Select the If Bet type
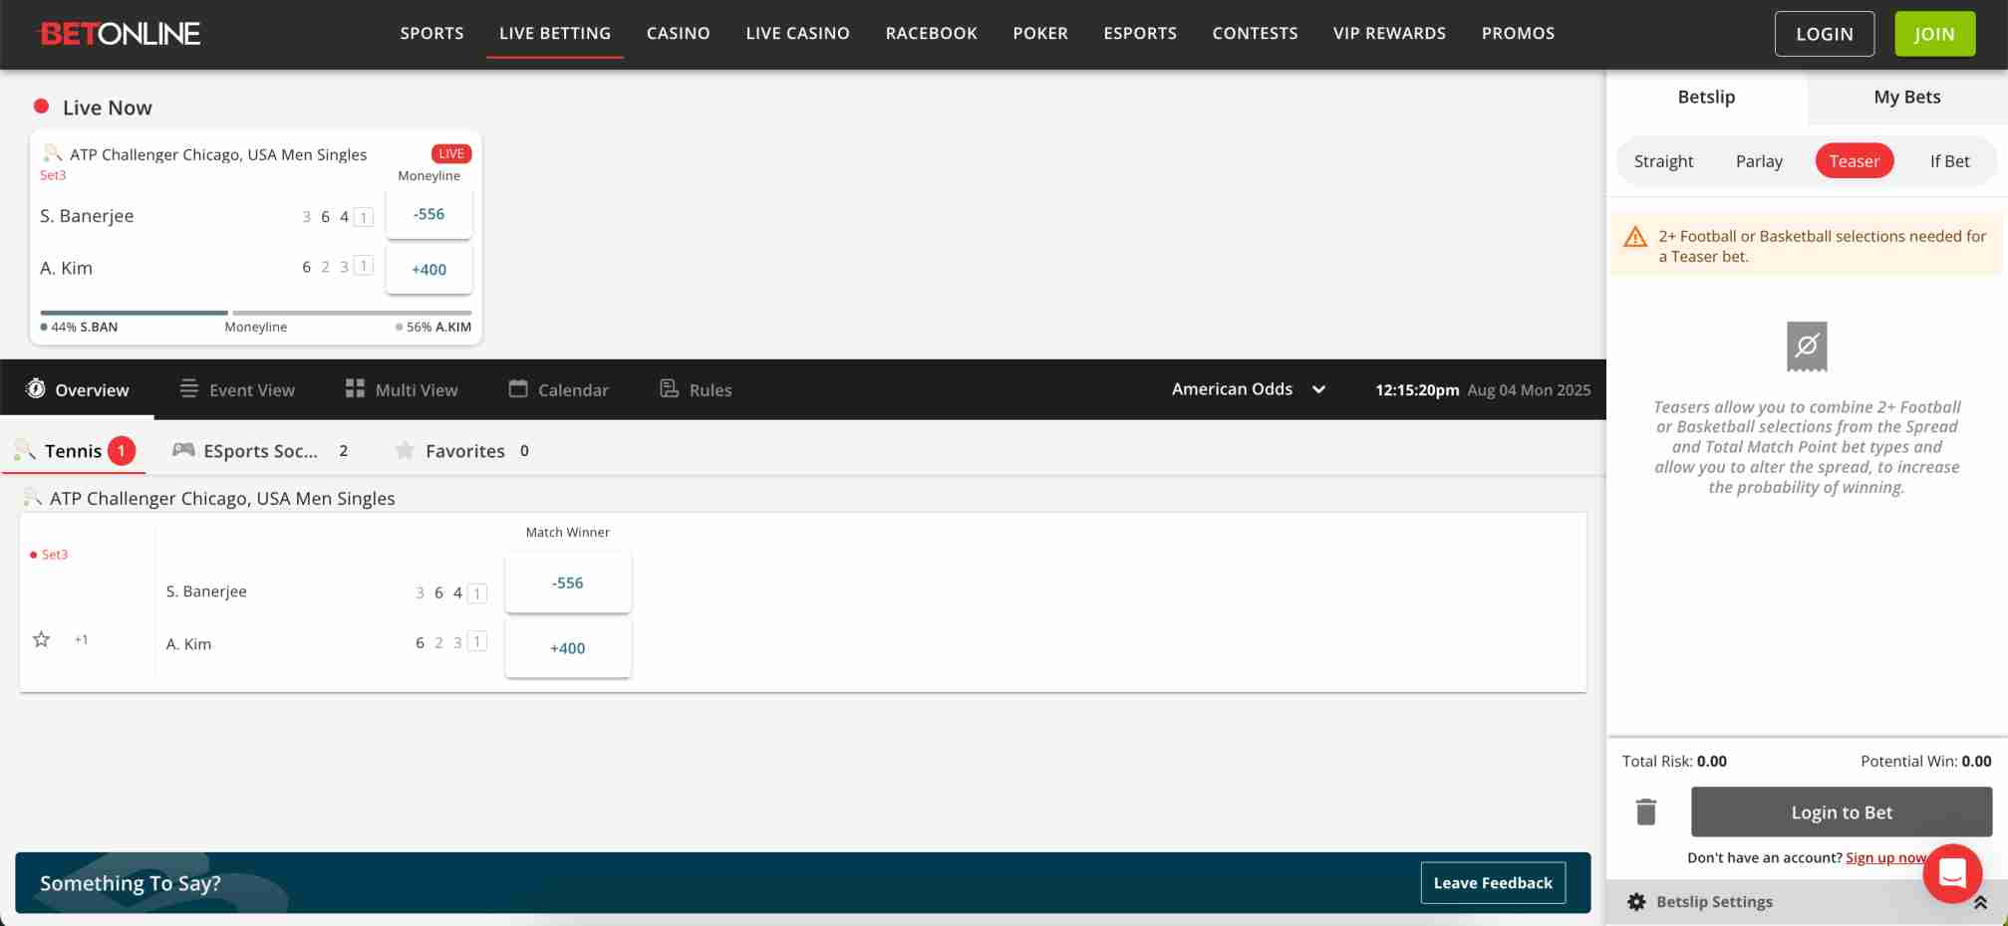The image size is (2008, 926). click(1949, 161)
